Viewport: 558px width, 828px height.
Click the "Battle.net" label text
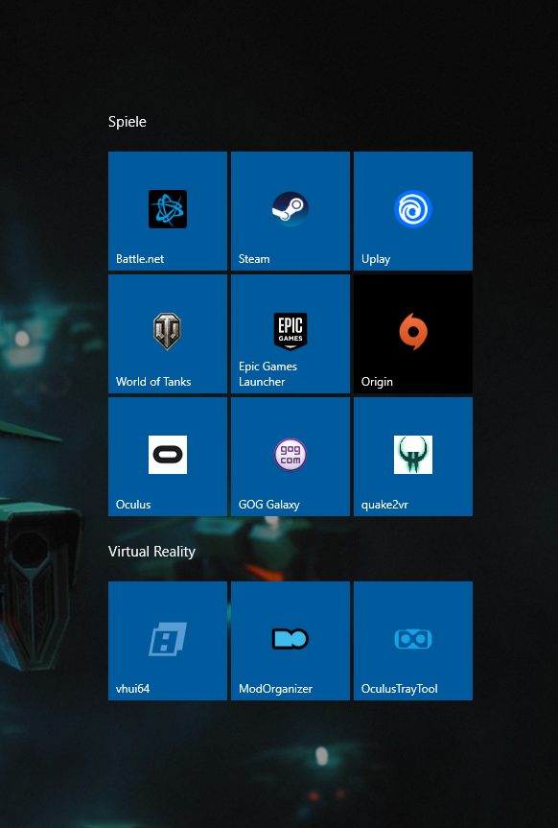point(140,259)
